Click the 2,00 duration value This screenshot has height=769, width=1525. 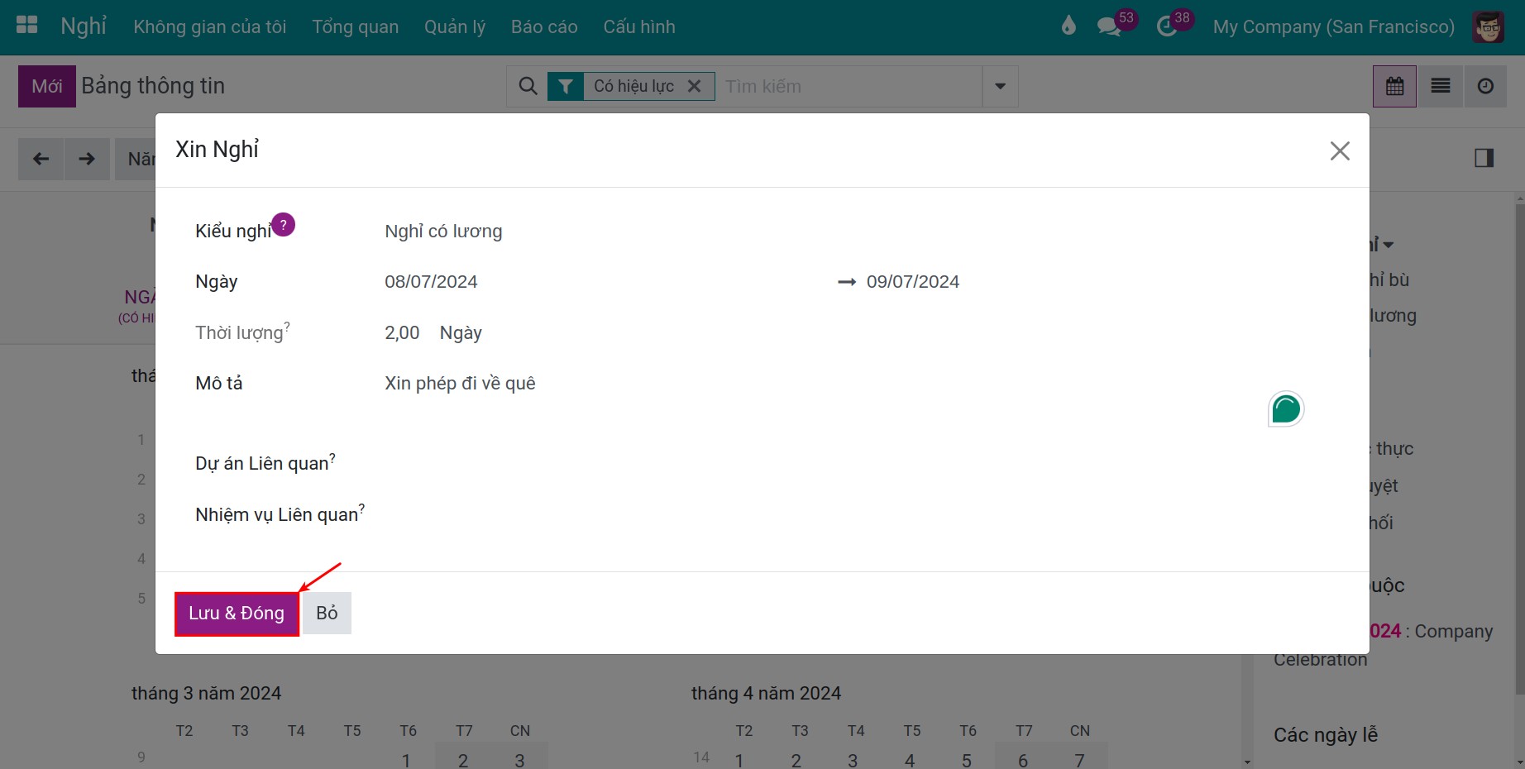click(402, 333)
